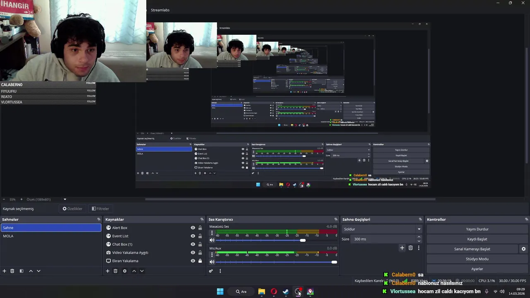The height and width of the screenshot is (298, 530).
Task: Click Yayını Durdur to stop streaming
Action: tap(477, 229)
